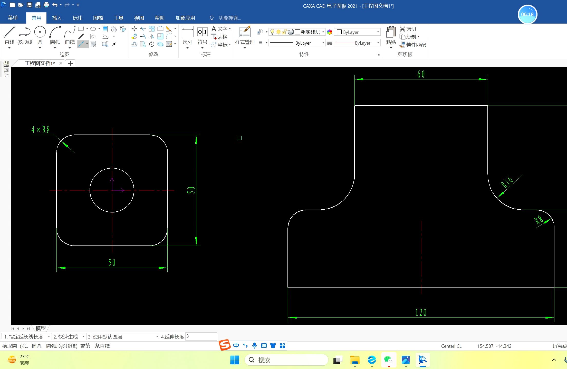This screenshot has width=567, height=369.
Task: Expand the 文字 text dropdown arrow
Action: tap(230, 29)
